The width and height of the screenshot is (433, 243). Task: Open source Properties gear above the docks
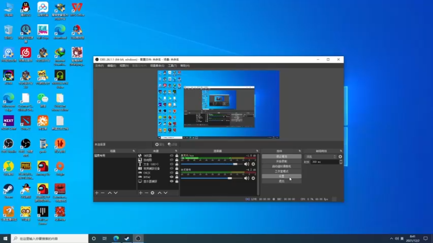[x=159, y=144]
